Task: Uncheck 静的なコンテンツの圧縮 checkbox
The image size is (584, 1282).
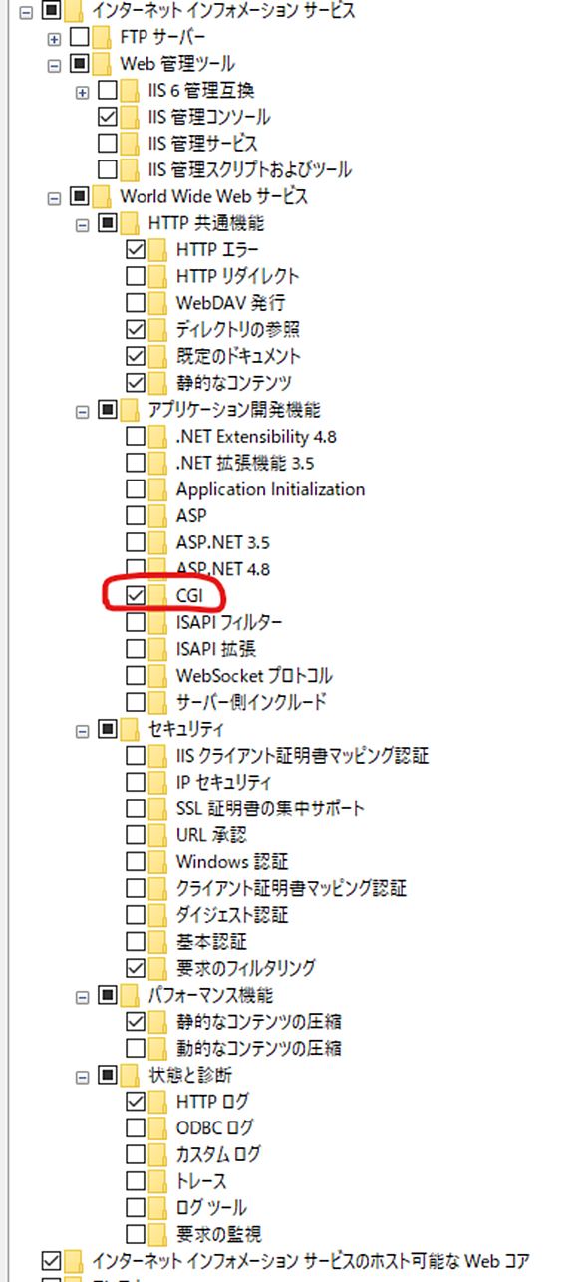Action: pyautogui.click(x=136, y=1022)
